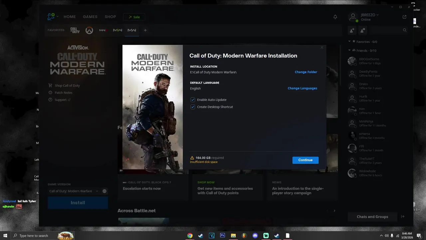Collapse the Favorites friends group

(349, 42)
